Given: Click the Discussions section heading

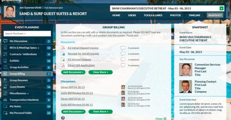Looking at the screenshot, I should pos(68,81).
